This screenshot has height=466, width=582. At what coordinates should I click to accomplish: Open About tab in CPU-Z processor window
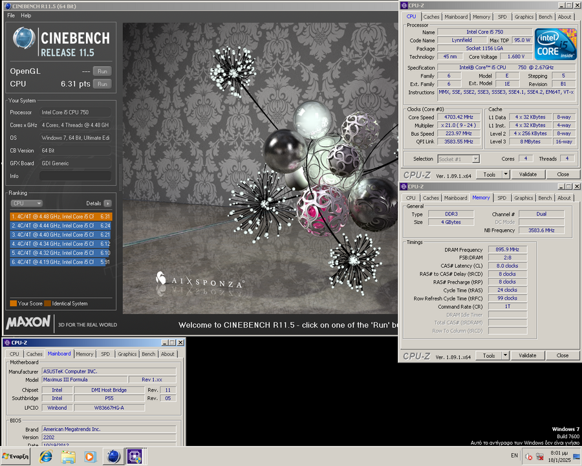click(565, 17)
